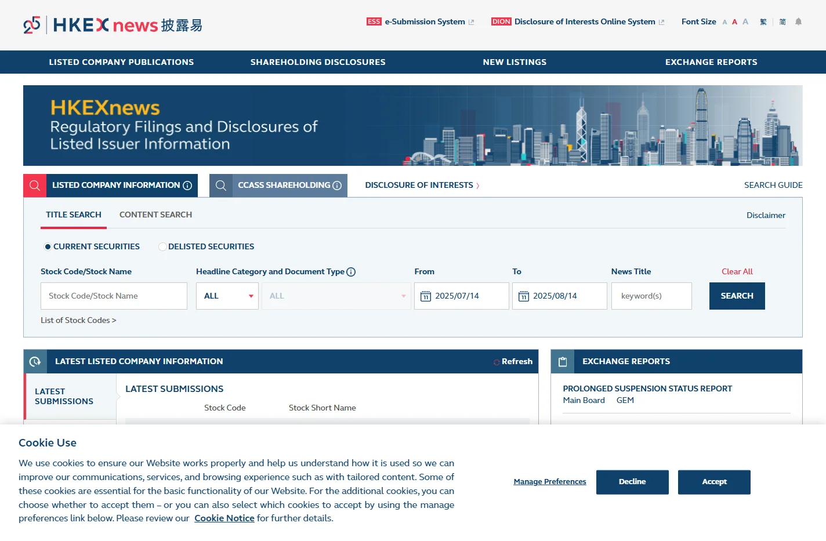826x541 pixels.
Task: Open the HKEXnews home logo
Action: 128,25
